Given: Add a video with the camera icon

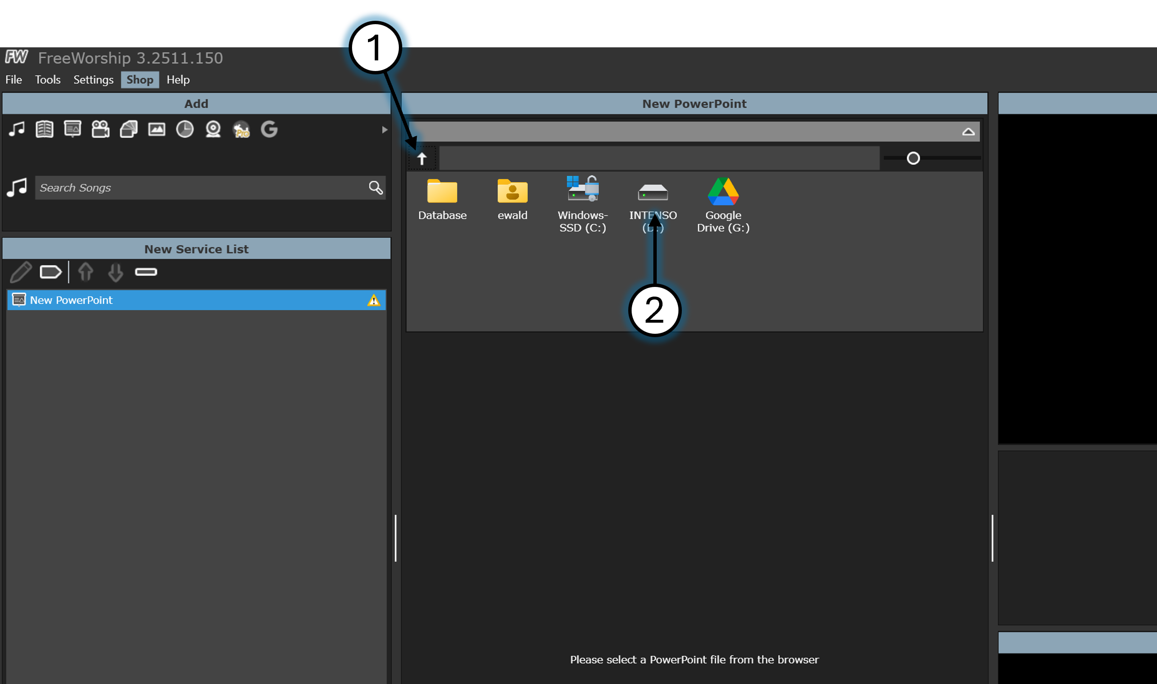Looking at the screenshot, I should 100,129.
